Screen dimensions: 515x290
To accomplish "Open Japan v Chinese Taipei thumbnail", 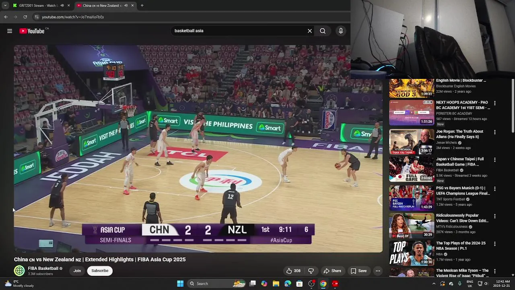I will point(411,169).
